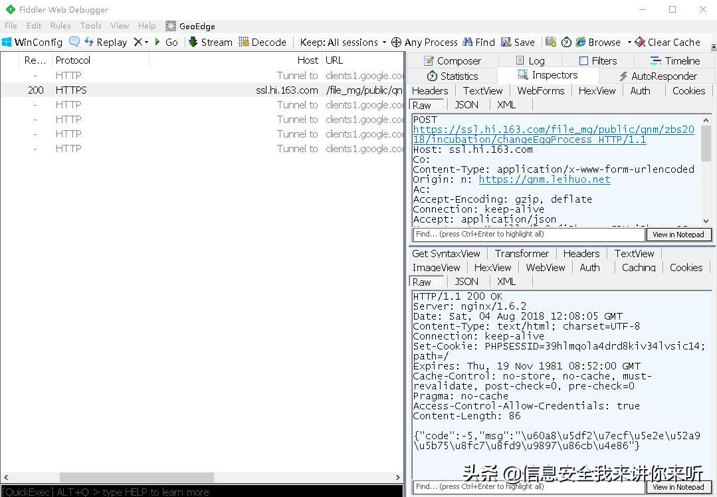Viewport: 717px width, 497px height.
Task: Toggle the Filters tab checkbox
Action: pos(583,60)
